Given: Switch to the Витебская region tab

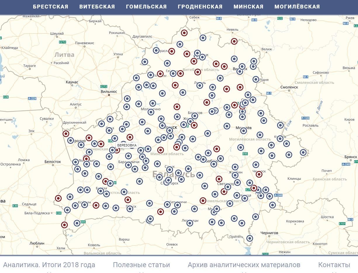Looking at the screenshot, I should coord(97,6).
